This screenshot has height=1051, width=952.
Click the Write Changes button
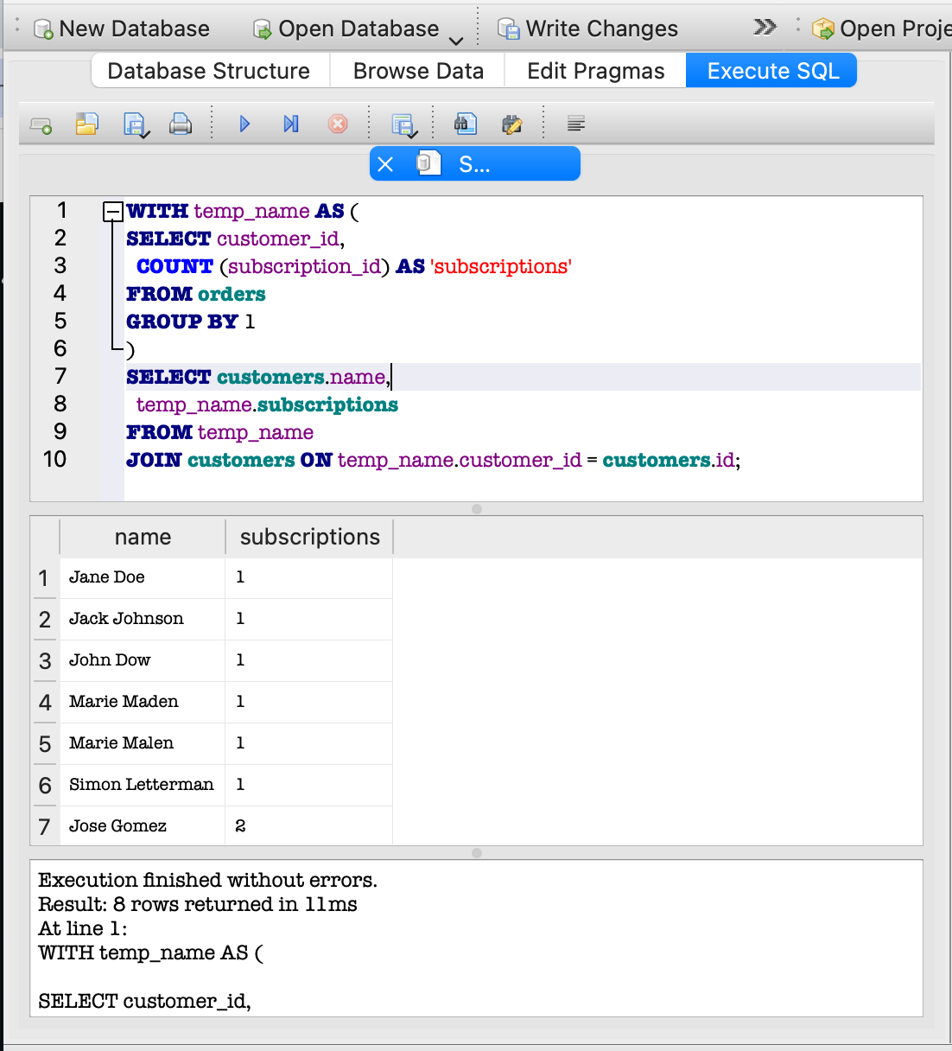(588, 29)
